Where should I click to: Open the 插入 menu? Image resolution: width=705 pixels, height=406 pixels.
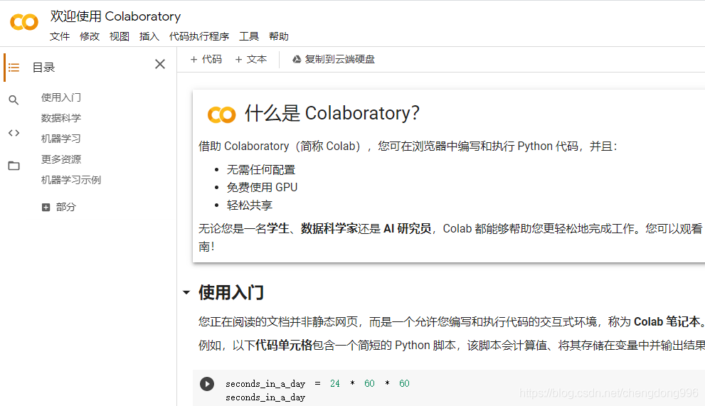pos(149,36)
